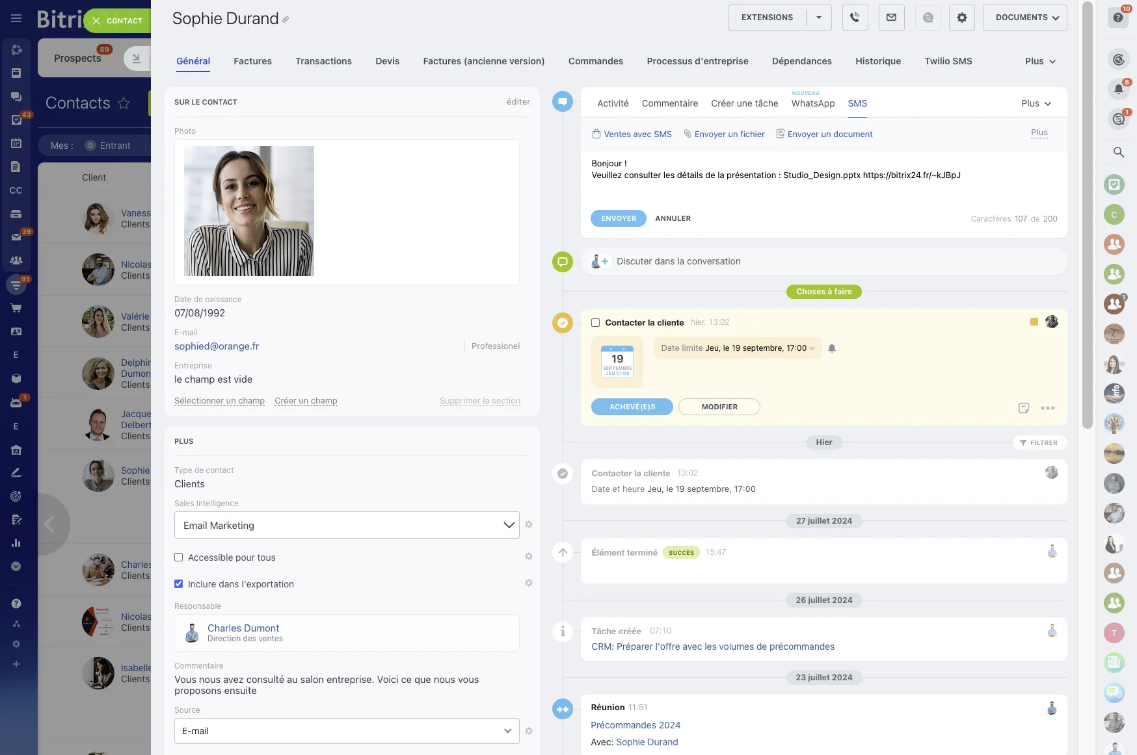Check the Contacter la cliente task checkbox
The width and height of the screenshot is (1137, 755).
(595, 323)
